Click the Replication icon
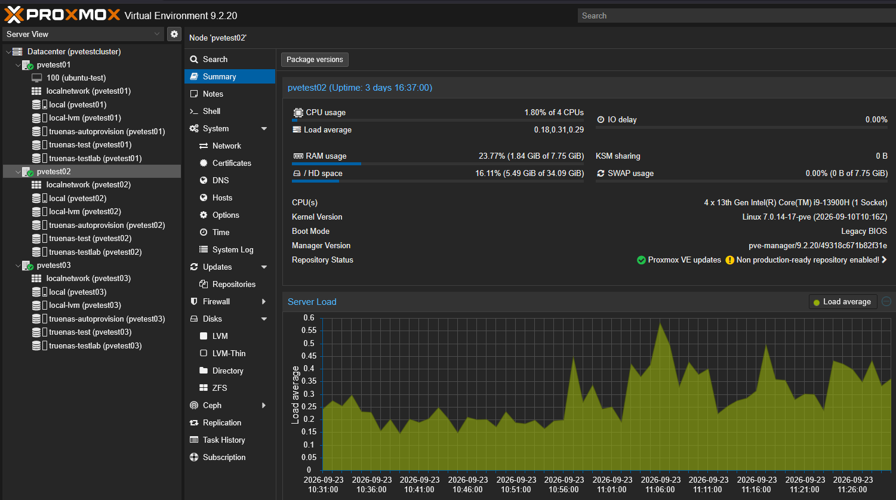The height and width of the screenshot is (500, 896). click(x=194, y=423)
